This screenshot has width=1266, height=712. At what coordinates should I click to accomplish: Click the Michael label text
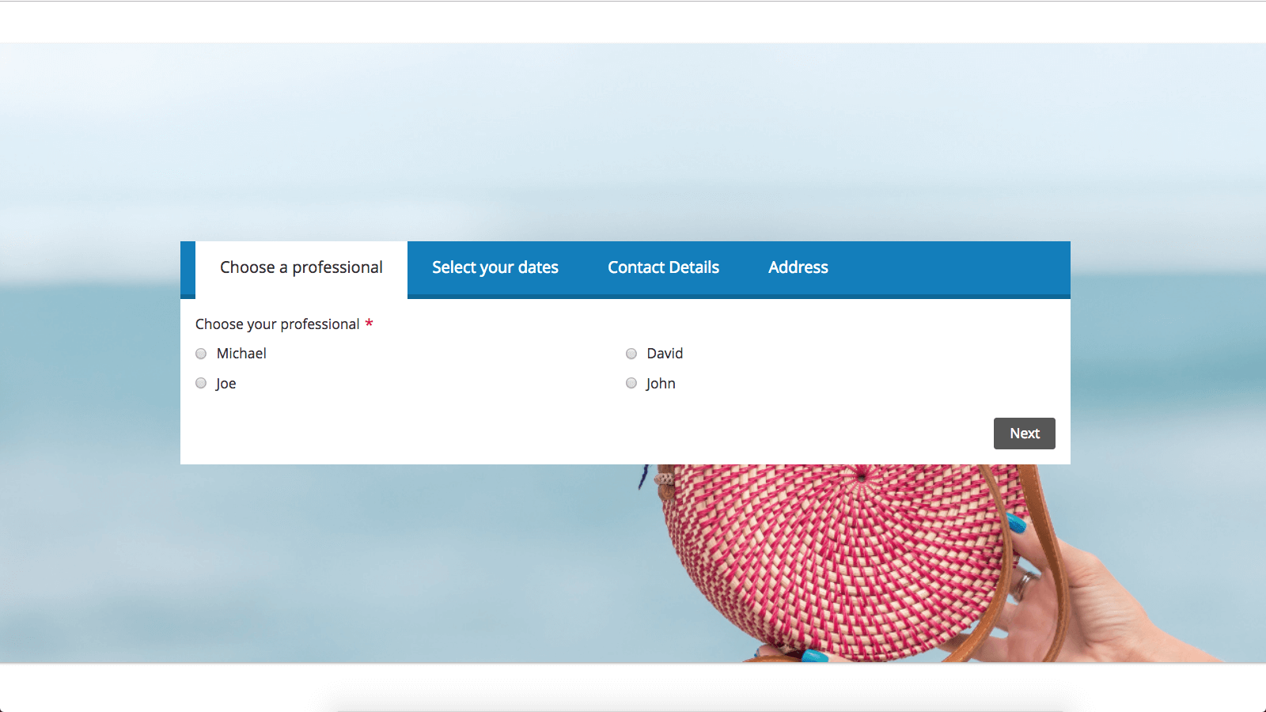[241, 353]
